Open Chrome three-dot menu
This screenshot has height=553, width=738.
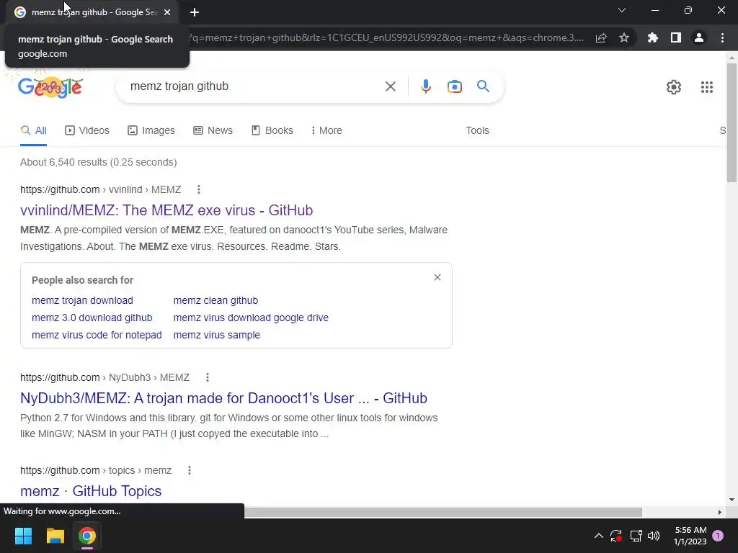click(722, 37)
